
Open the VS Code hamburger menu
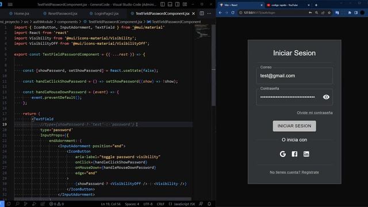click(x=10, y=5)
